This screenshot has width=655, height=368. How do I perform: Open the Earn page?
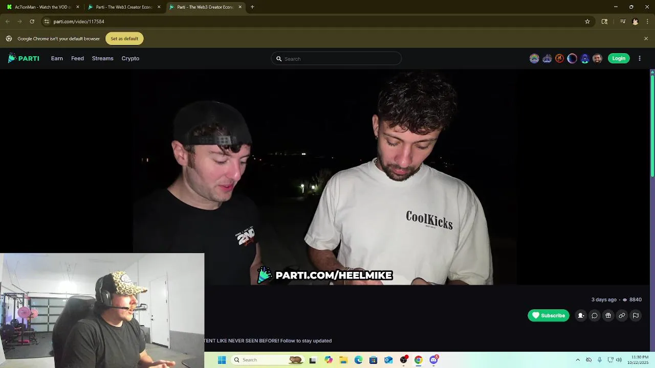pos(57,58)
